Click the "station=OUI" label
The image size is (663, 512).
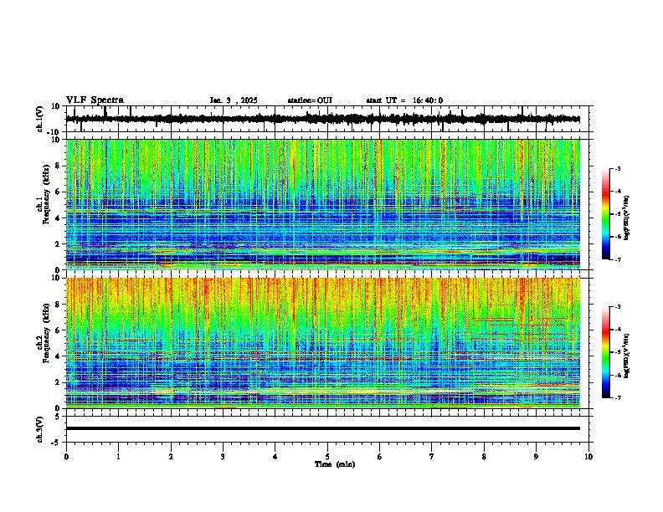(310, 100)
